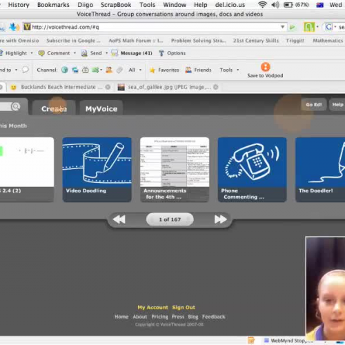Click the Go Ed! button
Screen dimensions: 345x345
point(314,105)
